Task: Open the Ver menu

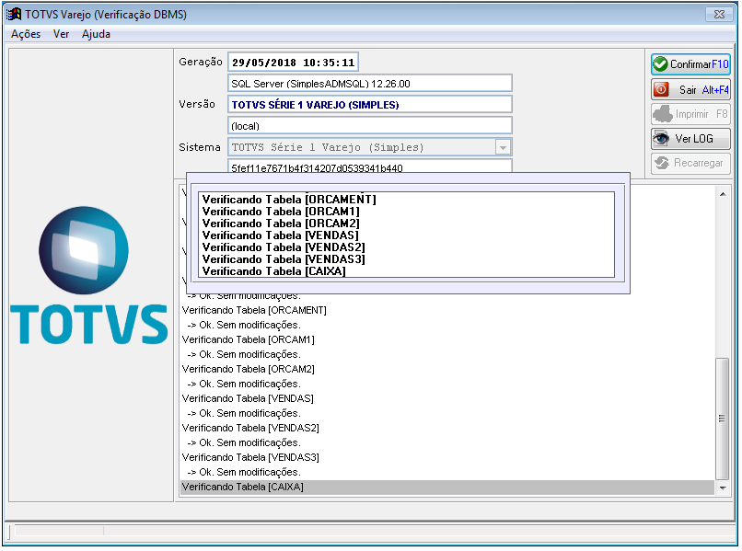Action: click(61, 34)
